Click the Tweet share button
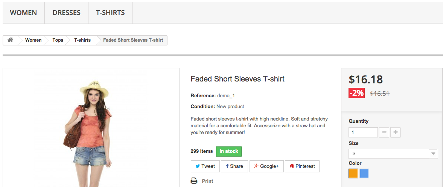 pyautogui.click(x=205, y=166)
